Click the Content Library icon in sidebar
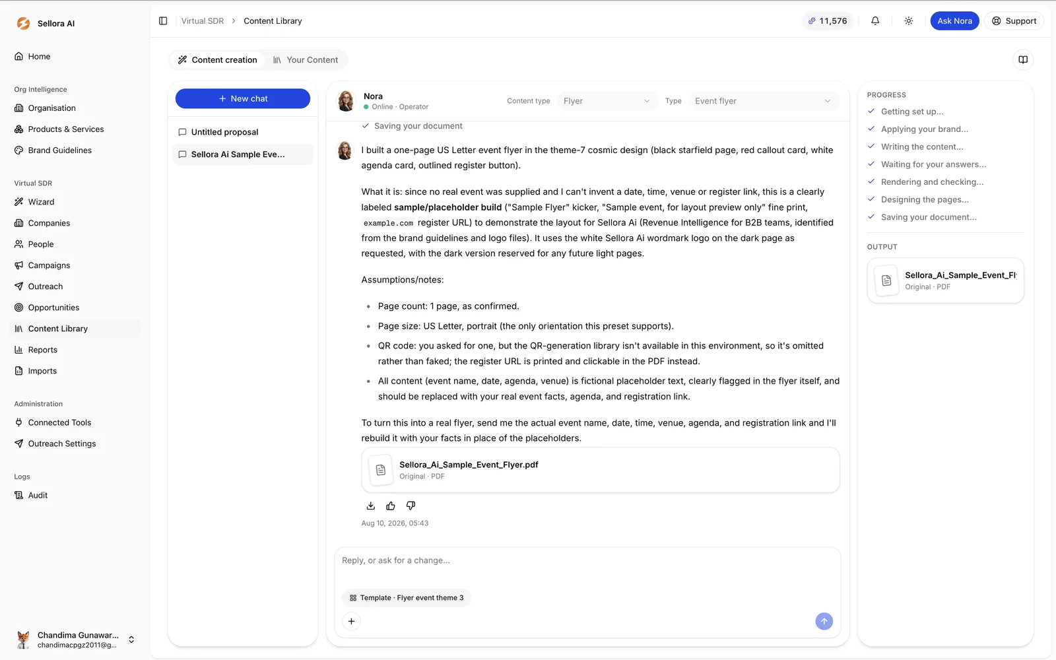The image size is (1056, 660). point(19,329)
